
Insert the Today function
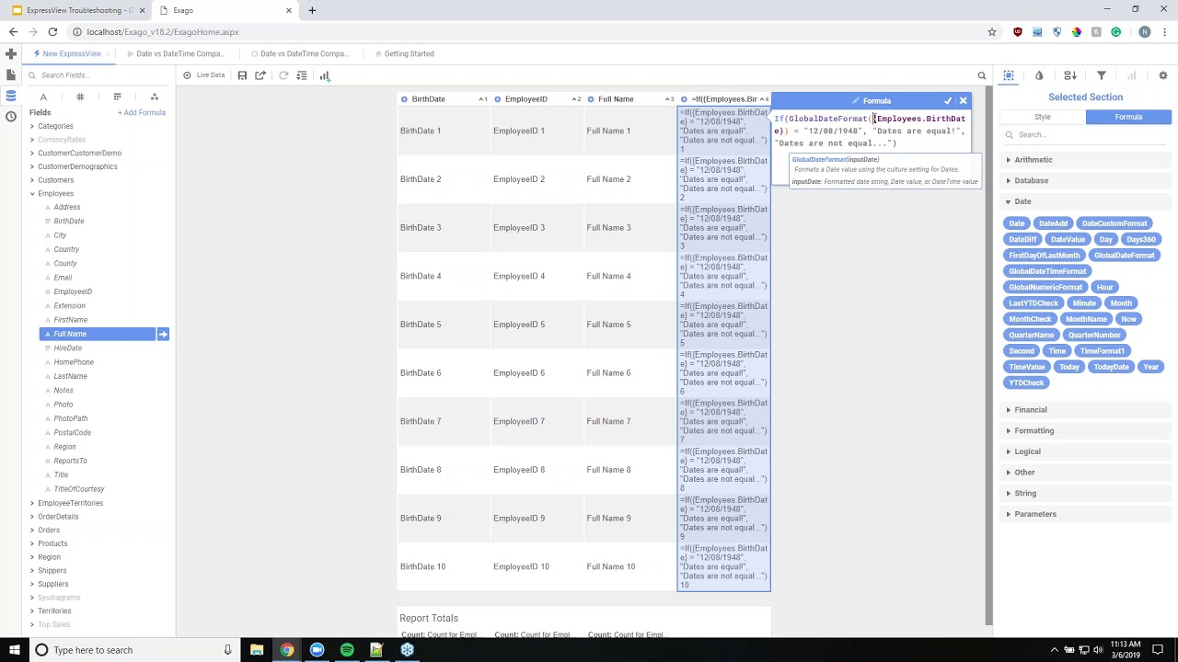(1068, 367)
